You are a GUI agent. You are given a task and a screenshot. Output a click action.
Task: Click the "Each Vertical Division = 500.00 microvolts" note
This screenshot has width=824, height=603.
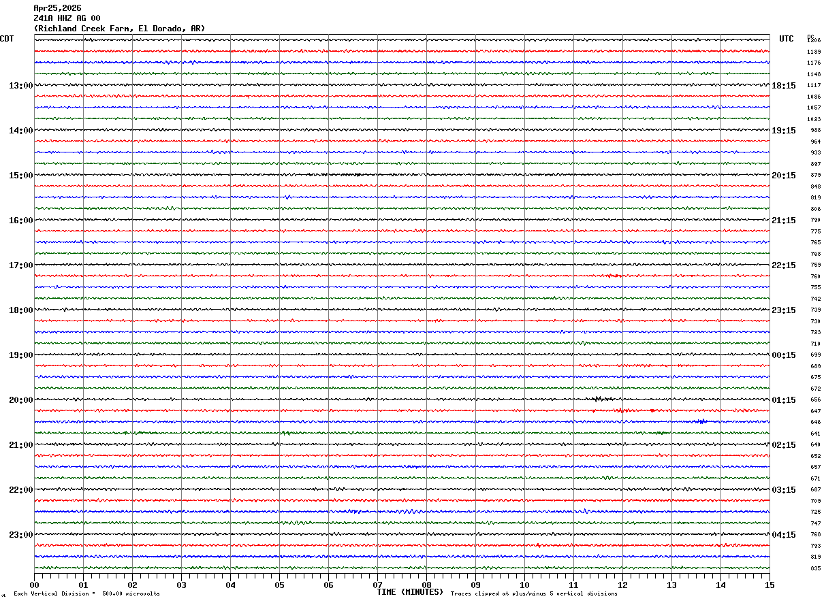coord(86,594)
